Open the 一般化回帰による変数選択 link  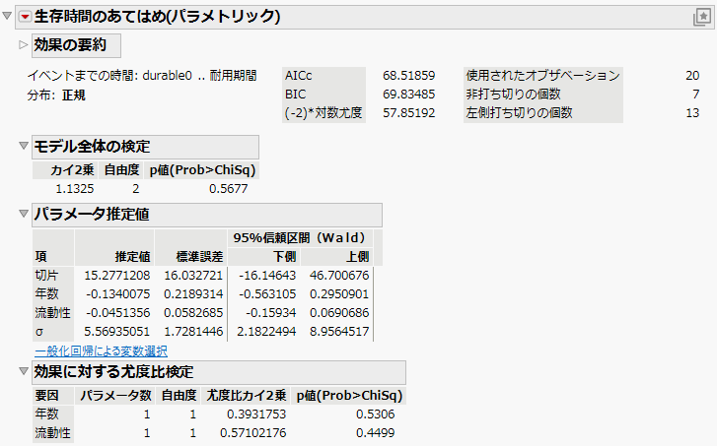(101, 351)
